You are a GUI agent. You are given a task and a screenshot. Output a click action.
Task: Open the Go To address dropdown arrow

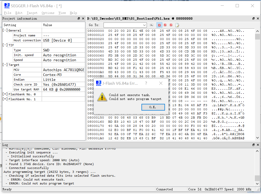pos(144,25)
